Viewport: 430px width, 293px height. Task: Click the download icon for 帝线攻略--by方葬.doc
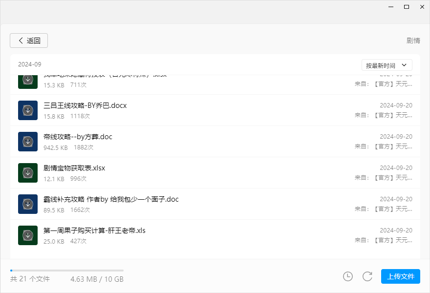28,142
